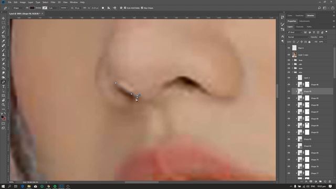Open the Kind layer filter dropdown
Screen dimensions: 336x189
click(x=295, y=33)
